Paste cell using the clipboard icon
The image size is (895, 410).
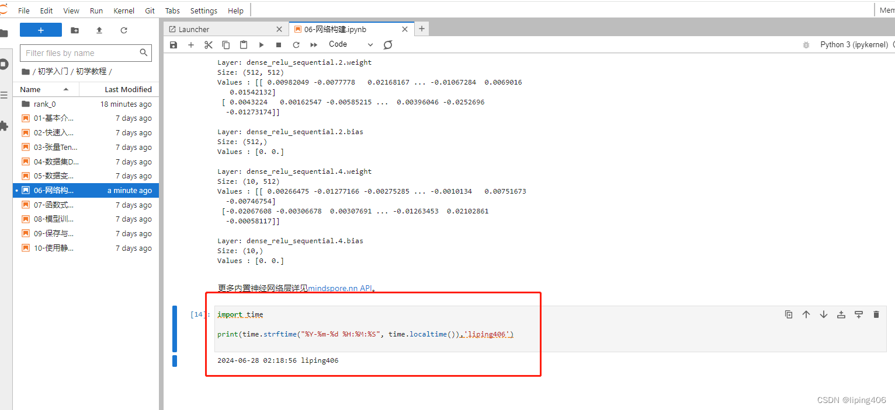244,45
